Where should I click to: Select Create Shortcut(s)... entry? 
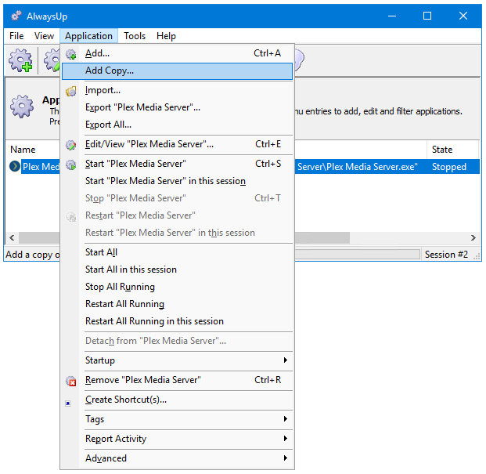pyautogui.click(x=178, y=400)
